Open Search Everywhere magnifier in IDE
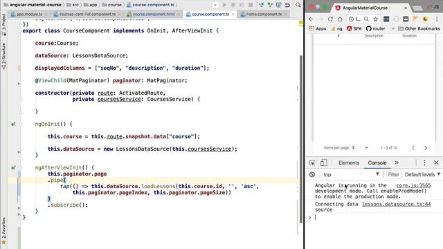 298,5
